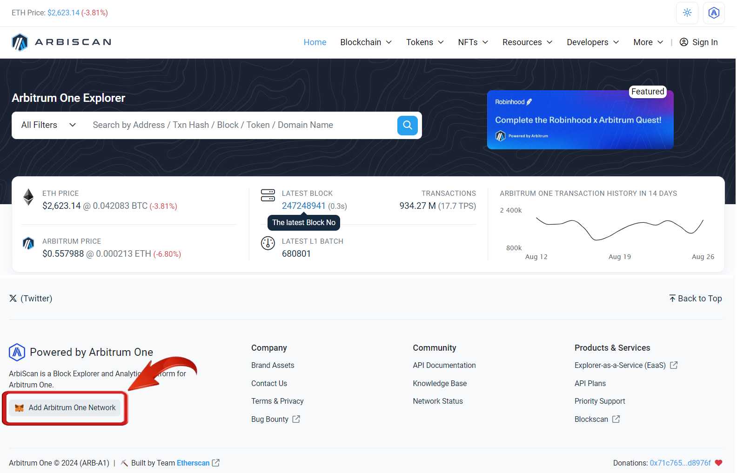Expand the NFTs menu
Image resolution: width=737 pixels, height=473 pixels.
point(473,42)
